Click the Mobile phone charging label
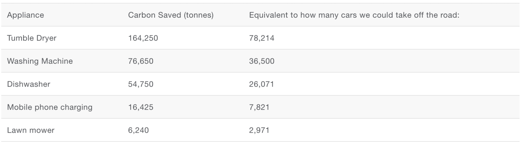The height and width of the screenshot is (150, 523). coord(50,107)
